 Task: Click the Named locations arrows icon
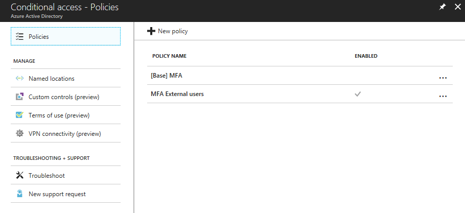[19, 79]
